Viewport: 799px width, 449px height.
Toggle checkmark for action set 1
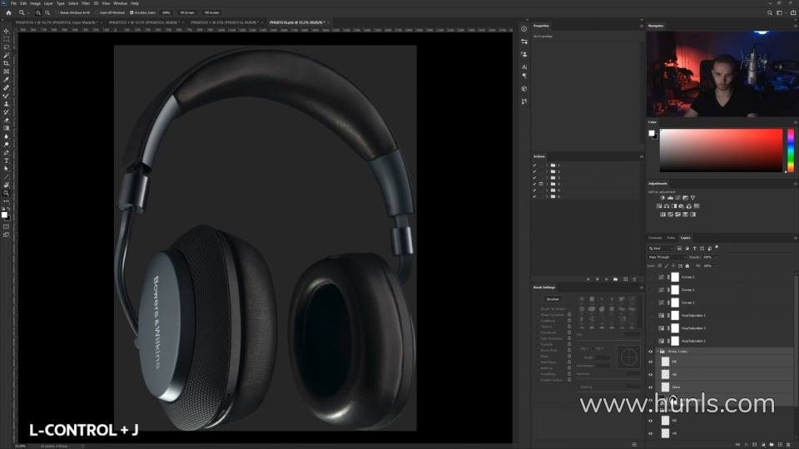534,165
